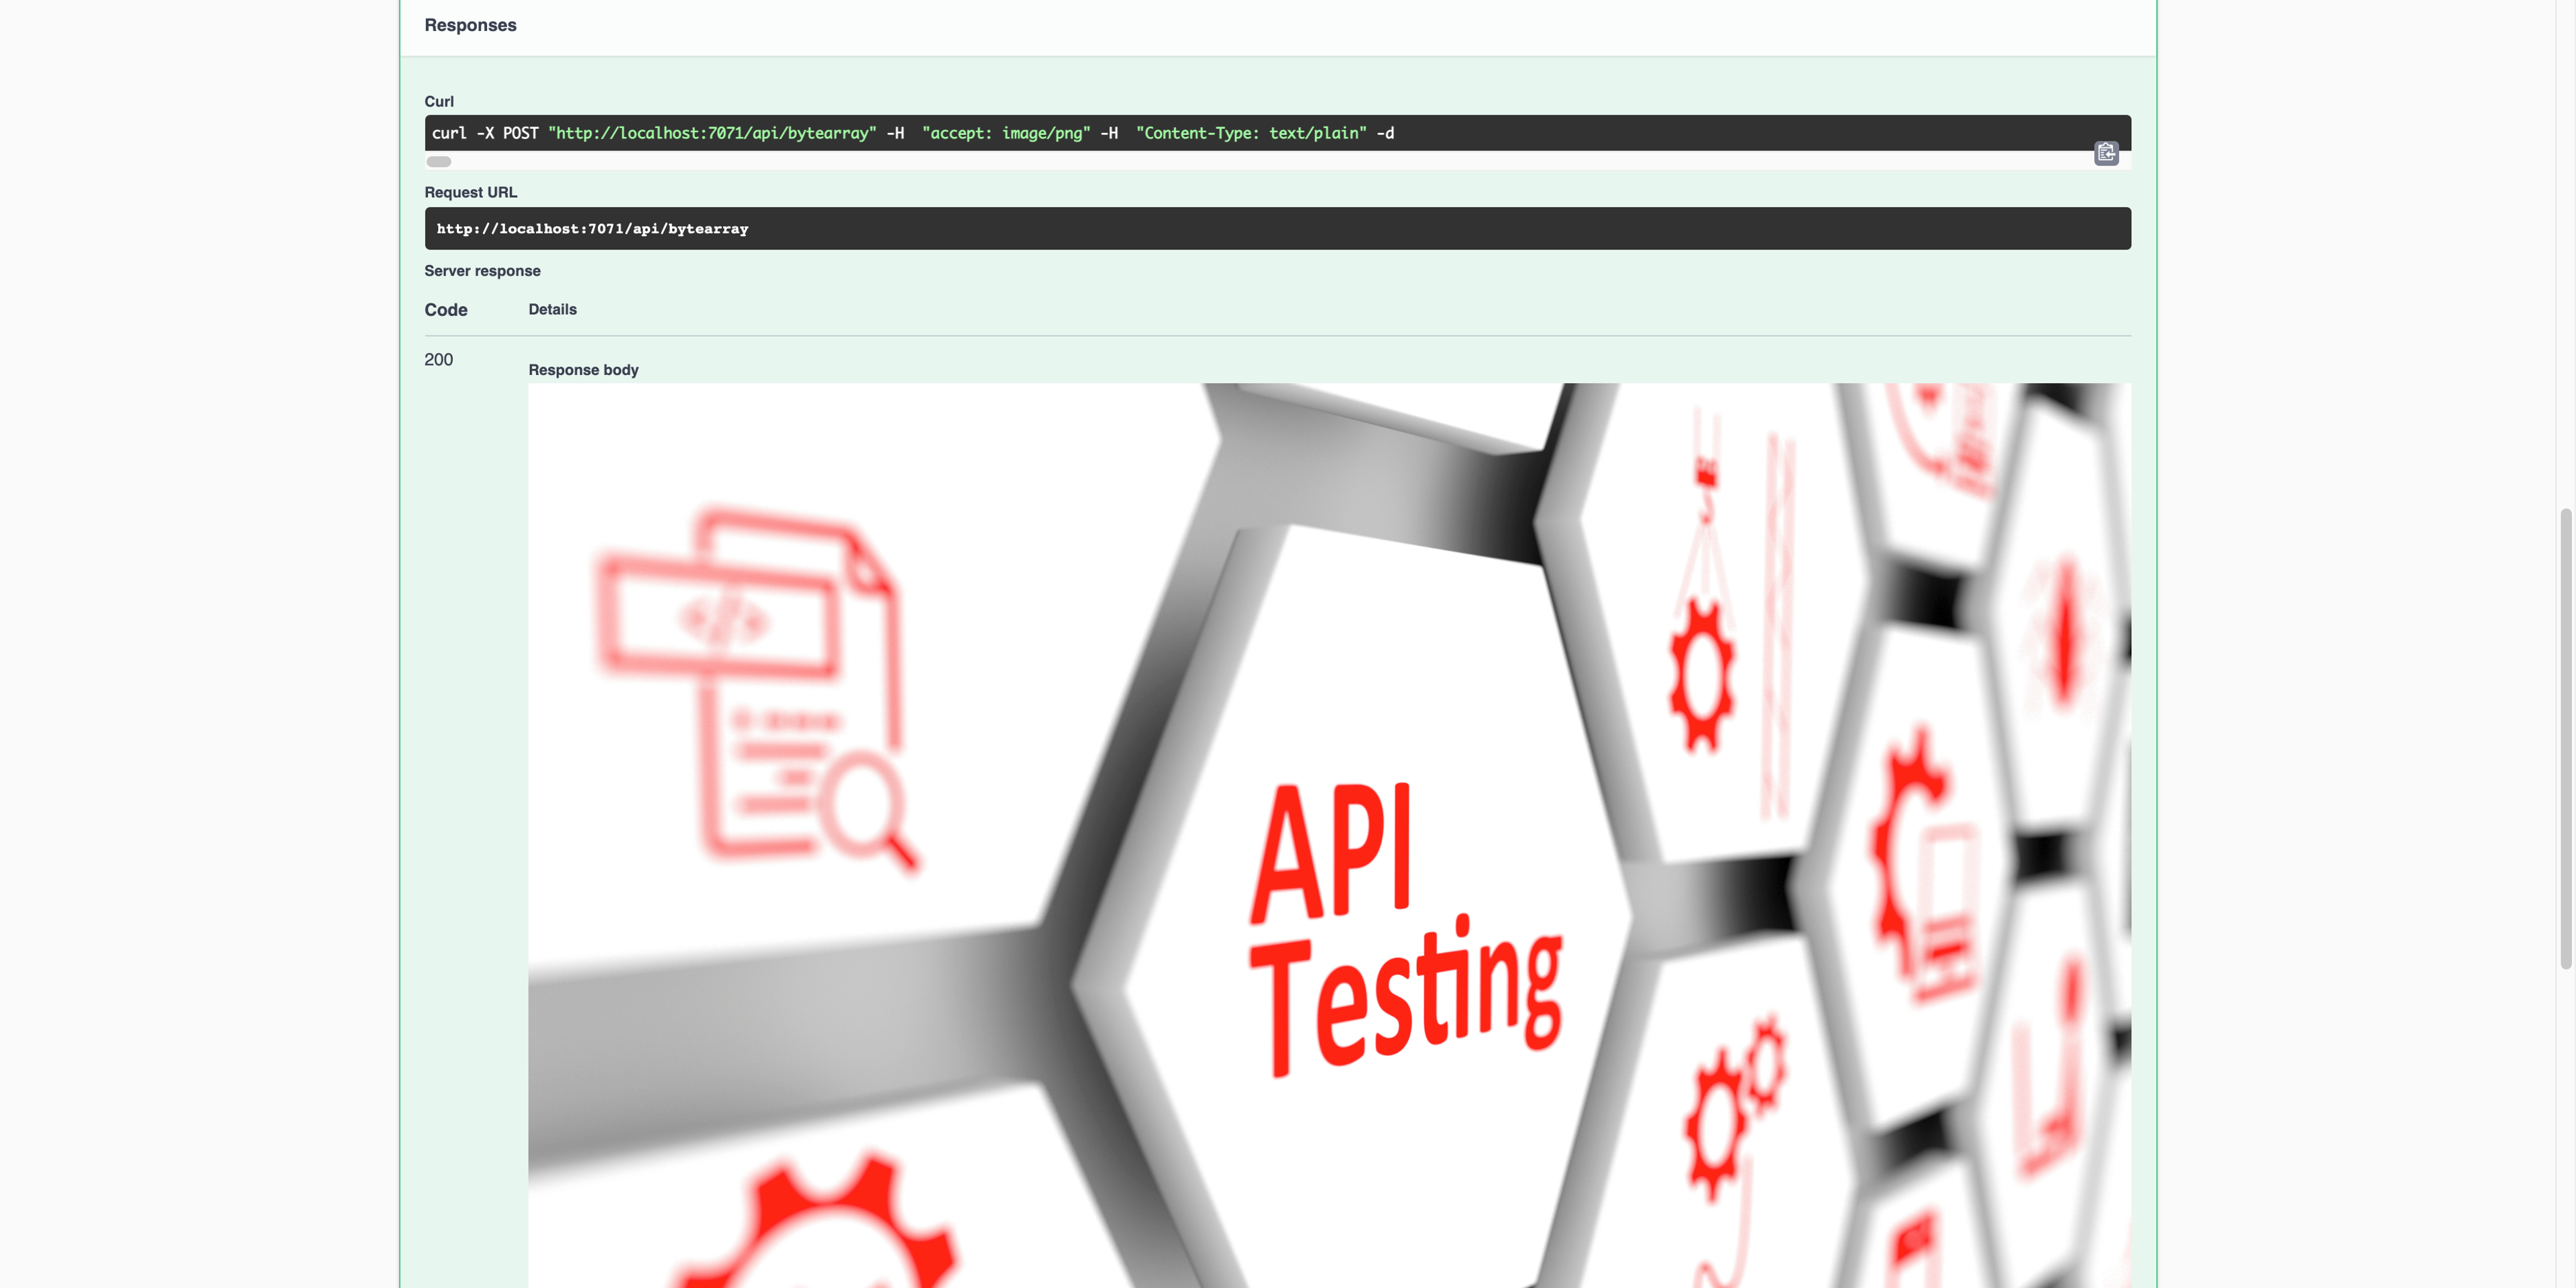Click the blurred document magnifier icon in image
Viewport: 2576px width, 1288px height.
(755, 690)
